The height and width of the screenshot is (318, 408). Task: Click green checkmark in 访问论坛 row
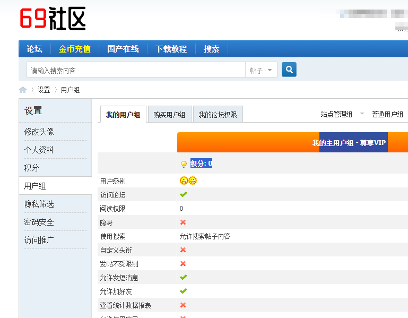(184, 194)
